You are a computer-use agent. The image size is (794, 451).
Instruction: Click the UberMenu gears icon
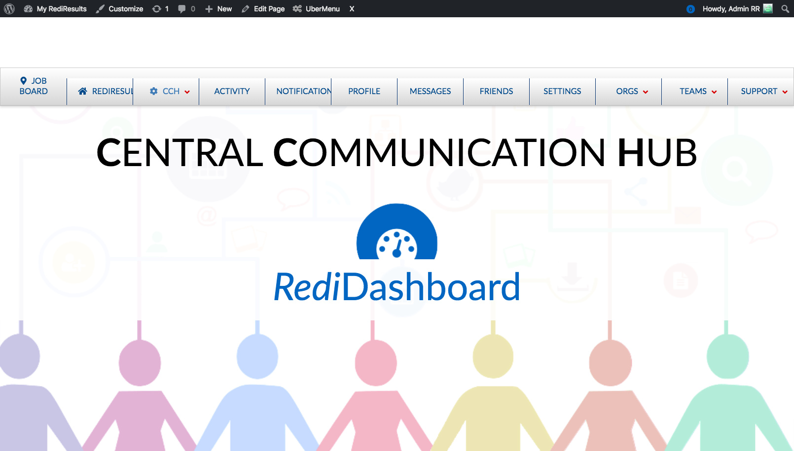[x=297, y=9]
